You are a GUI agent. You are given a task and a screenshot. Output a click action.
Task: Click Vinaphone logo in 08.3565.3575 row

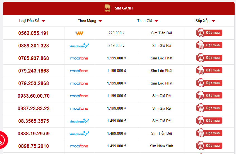pos(79,121)
